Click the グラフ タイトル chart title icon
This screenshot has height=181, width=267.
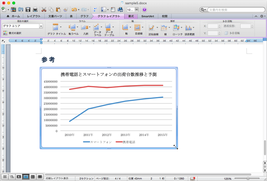[x=56, y=27]
